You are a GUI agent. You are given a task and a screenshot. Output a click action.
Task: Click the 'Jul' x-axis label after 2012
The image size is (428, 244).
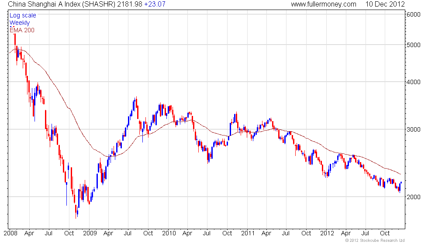tap(365, 233)
